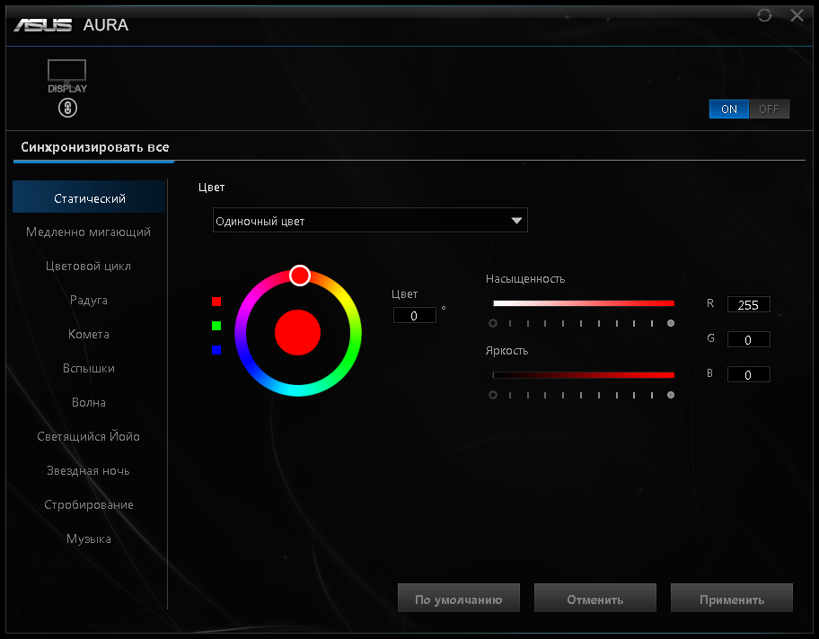Set Насыщенность to maximum end dot
819x639 pixels.
coord(671,323)
